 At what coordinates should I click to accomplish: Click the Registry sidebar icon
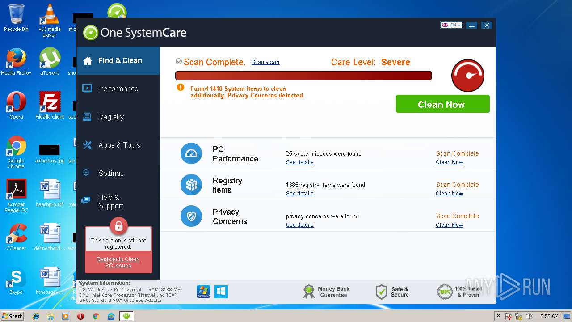point(87,117)
